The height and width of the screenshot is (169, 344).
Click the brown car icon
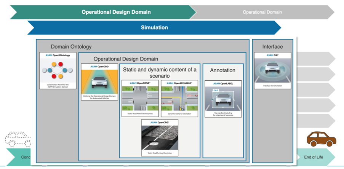coord(322,139)
